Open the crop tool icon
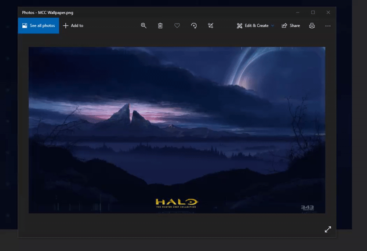367x251 pixels. pos(211,25)
